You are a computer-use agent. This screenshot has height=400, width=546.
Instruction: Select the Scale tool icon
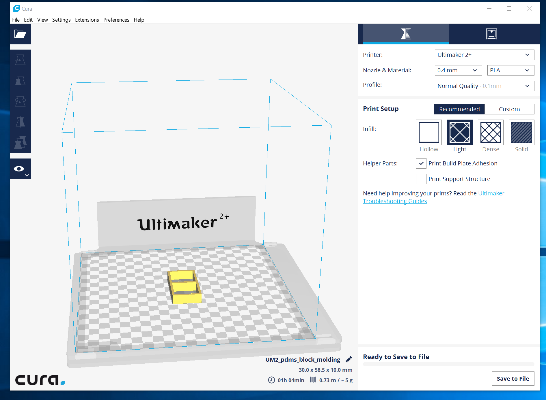pyautogui.click(x=20, y=81)
